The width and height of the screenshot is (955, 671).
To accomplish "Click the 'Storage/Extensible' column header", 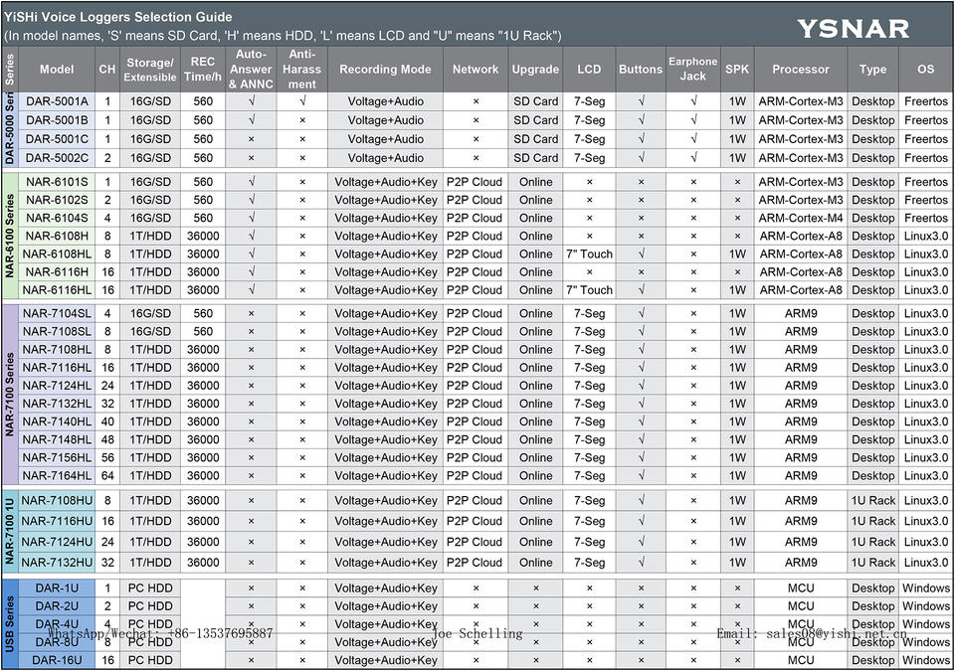I will [x=150, y=70].
